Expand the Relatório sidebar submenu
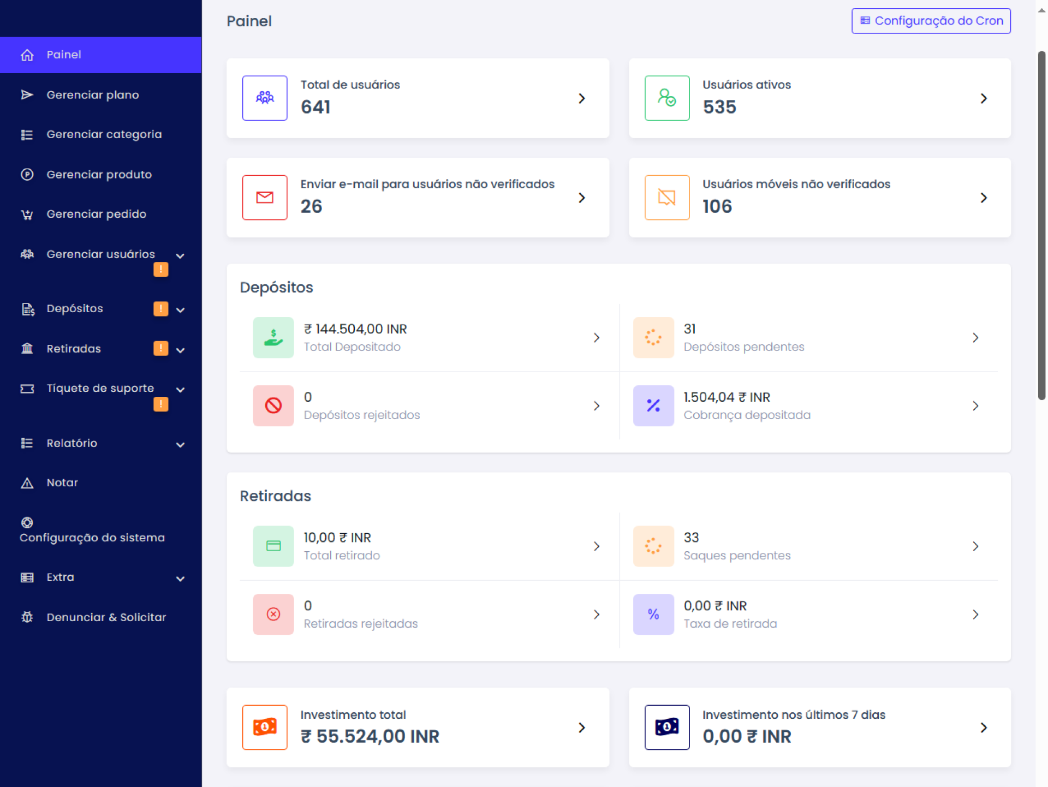The image size is (1048, 787). click(x=180, y=444)
